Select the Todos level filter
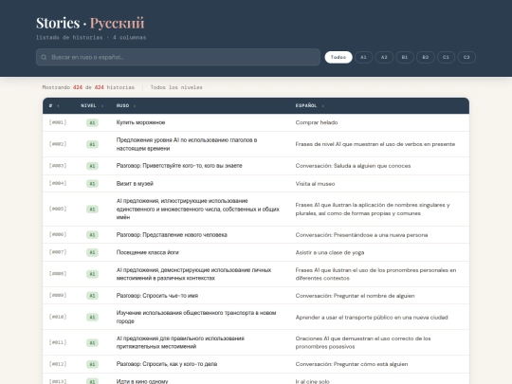 coord(338,57)
